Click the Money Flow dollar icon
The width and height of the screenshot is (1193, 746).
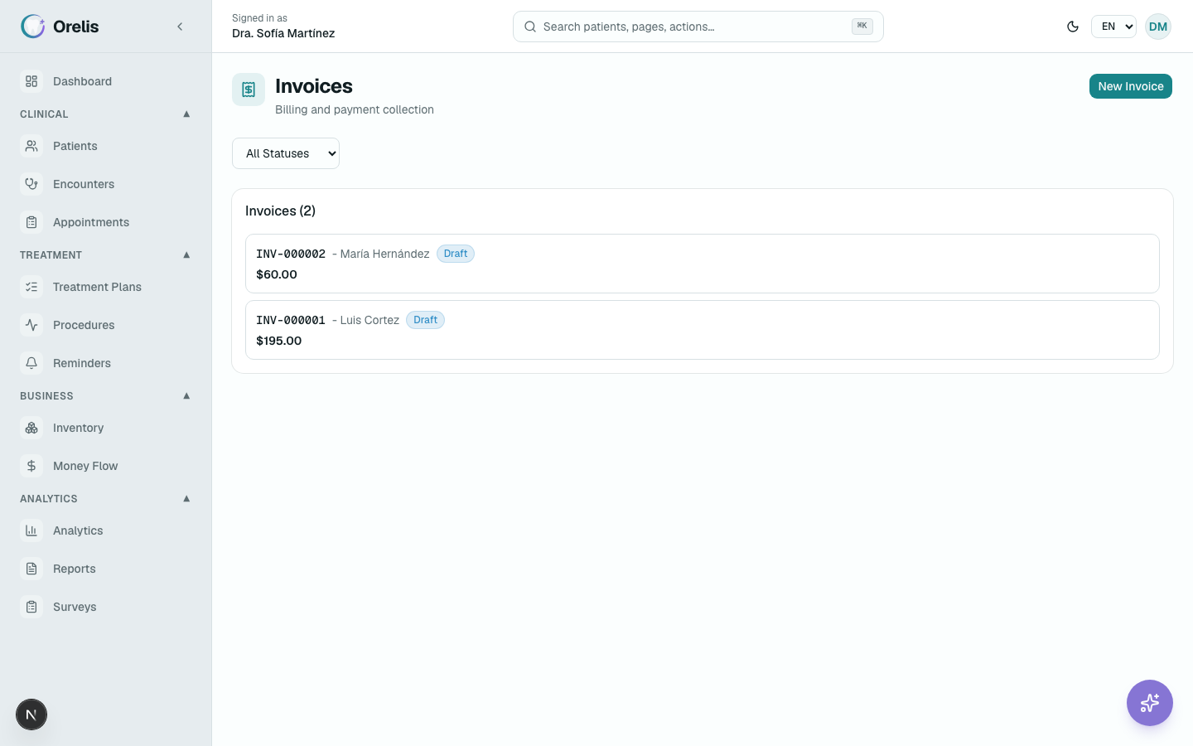pos(31,466)
